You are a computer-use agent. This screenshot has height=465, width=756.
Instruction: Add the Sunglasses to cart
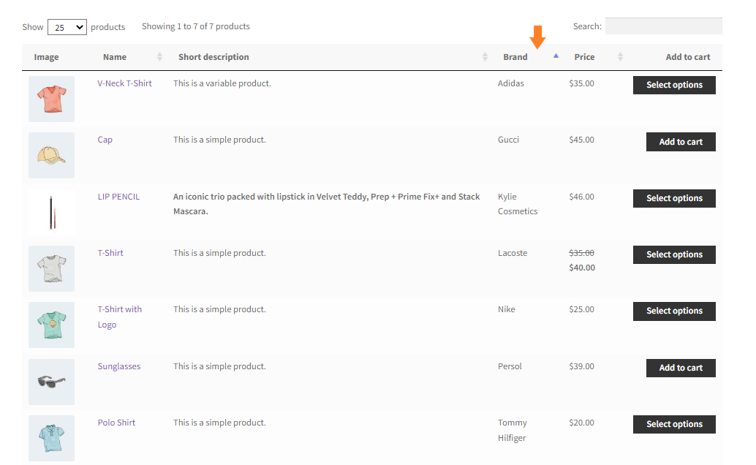click(x=681, y=368)
